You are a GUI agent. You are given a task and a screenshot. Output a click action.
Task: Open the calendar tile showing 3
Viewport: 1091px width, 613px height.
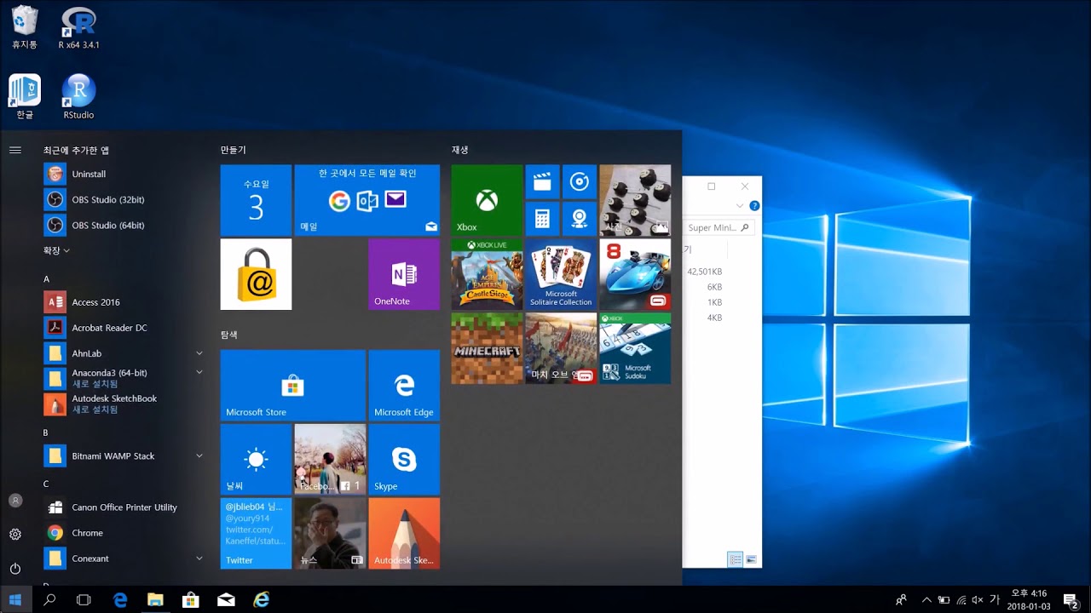click(x=256, y=200)
